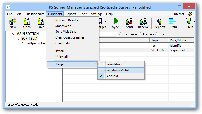Select the SOFTPEDIA tree item
The width and height of the screenshot is (202, 114).
29,39
